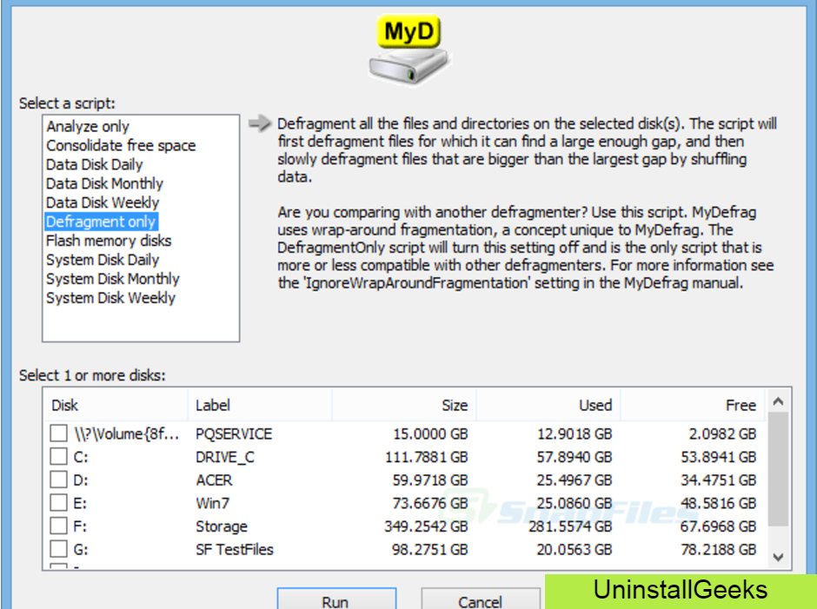Click the 34.4751 GB free value
Screen dimensions: 817x609
point(719,480)
